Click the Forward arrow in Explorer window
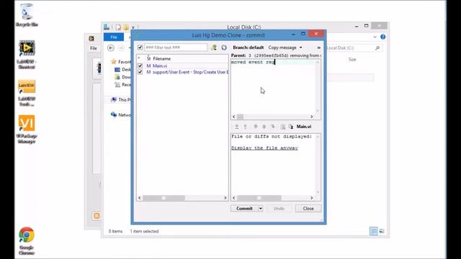 121,48
